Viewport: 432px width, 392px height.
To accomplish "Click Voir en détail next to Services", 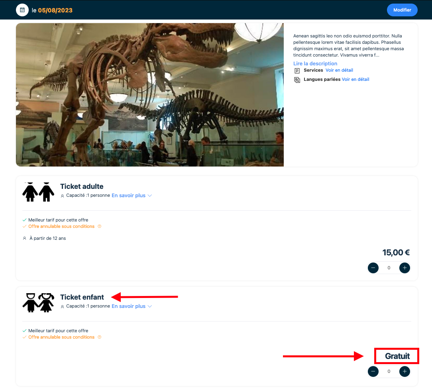I will coord(339,71).
